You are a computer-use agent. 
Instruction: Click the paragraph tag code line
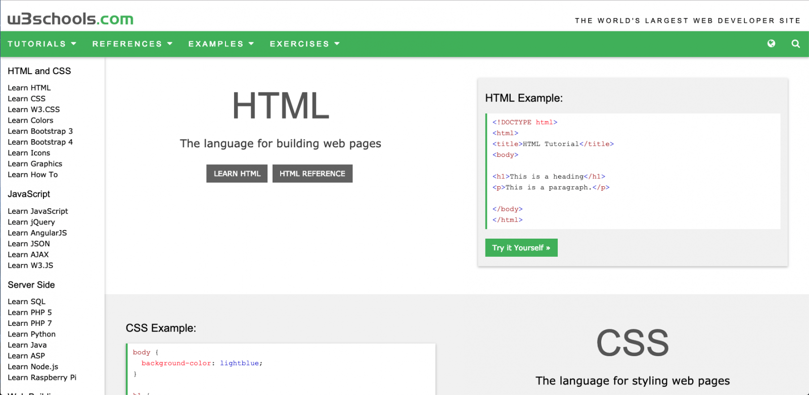[551, 187]
